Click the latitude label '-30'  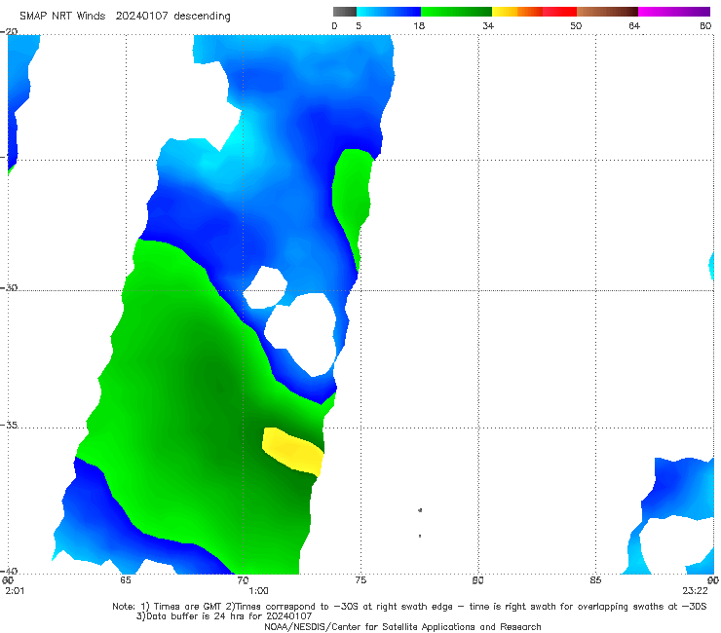click(9, 287)
